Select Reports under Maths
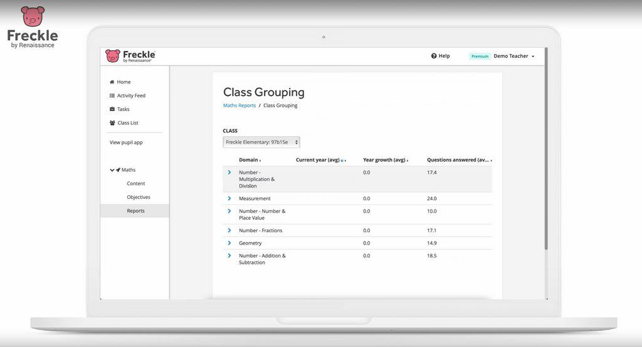 pos(135,211)
